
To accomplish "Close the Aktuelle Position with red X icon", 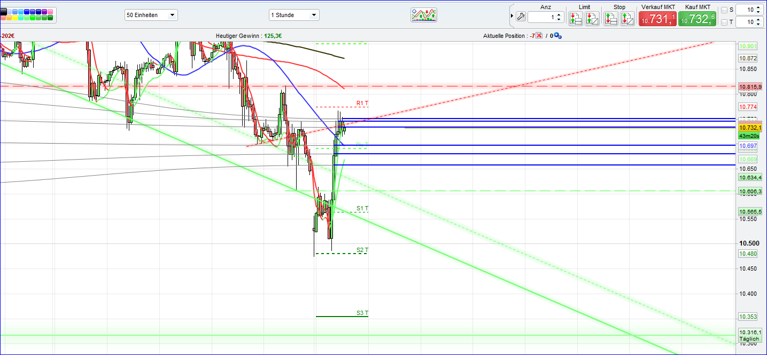I will [539, 35].
